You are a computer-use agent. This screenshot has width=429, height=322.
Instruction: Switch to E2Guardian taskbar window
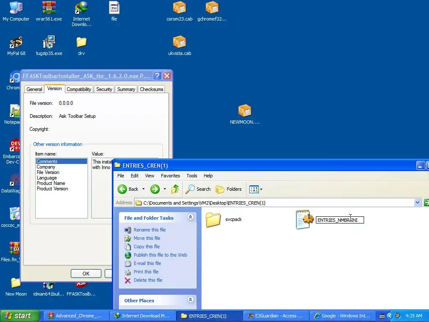point(276,316)
